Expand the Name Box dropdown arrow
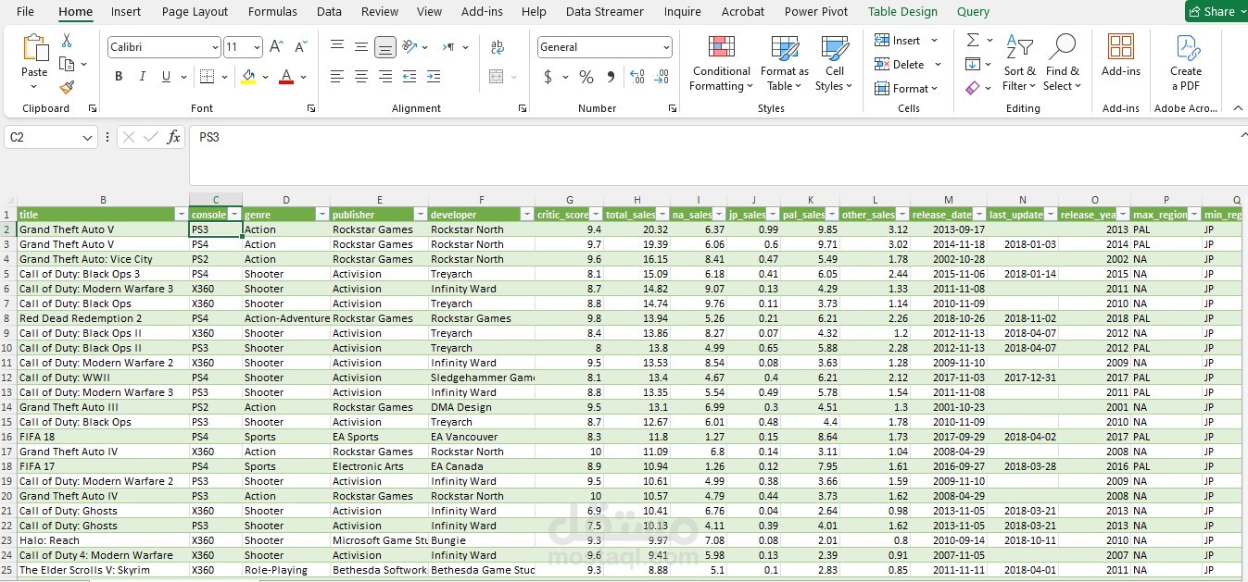1248x582 pixels. click(88, 137)
